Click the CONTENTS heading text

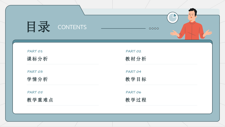pyautogui.click(x=72, y=27)
